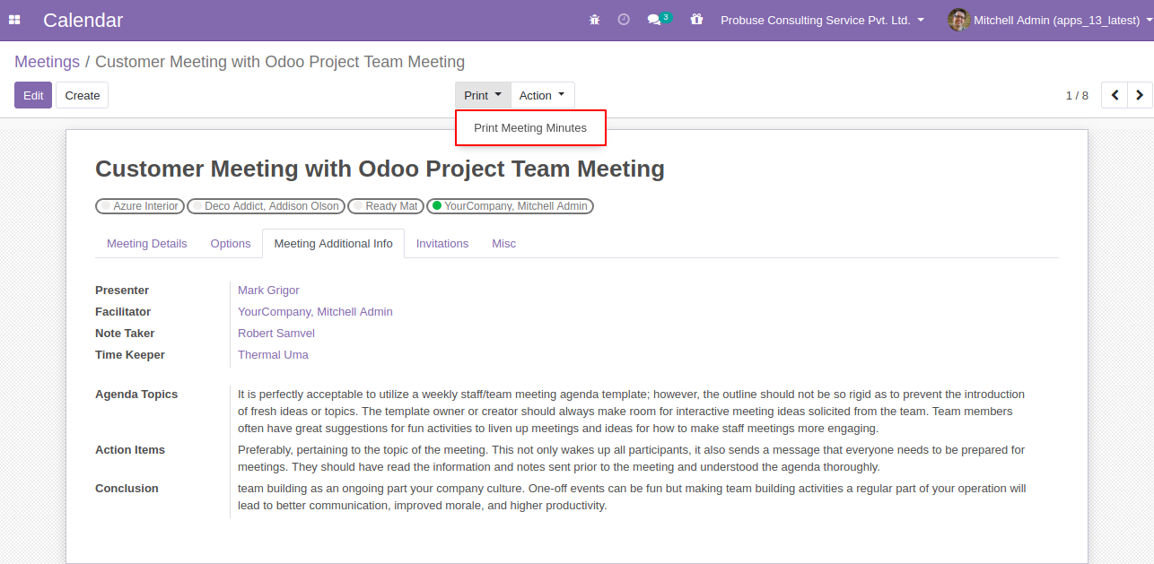Expand the Print dropdown
Image resolution: width=1154 pixels, height=564 pixels.
[483, 95]
